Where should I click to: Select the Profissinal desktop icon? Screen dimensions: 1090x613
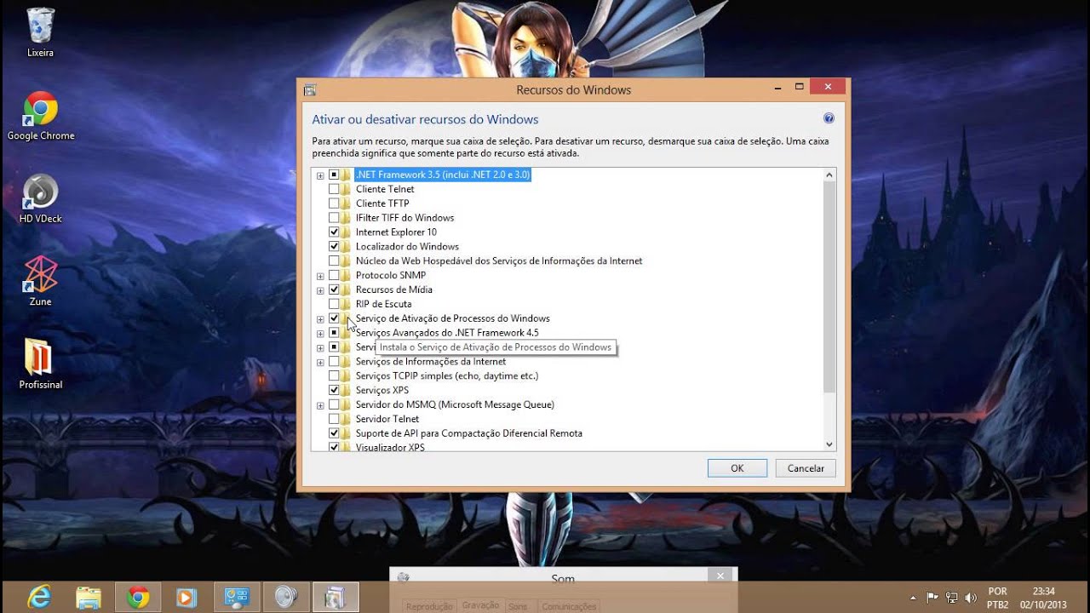tap(40, 364)
